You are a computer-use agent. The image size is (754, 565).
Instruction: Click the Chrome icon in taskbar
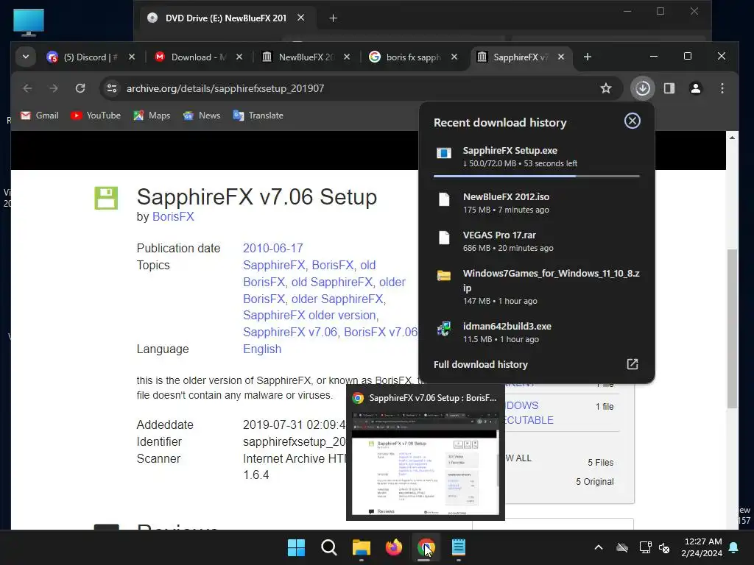pyautogui.click(x=426, y=547)
